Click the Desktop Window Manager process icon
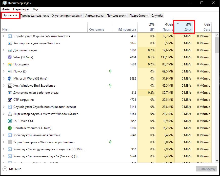The width and height of the screenshot is (220, 176). coord(10,93)
